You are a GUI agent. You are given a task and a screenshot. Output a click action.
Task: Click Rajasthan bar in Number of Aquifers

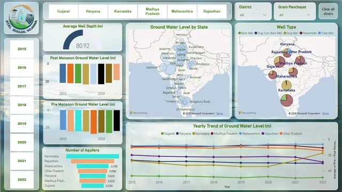pos(92,161)
